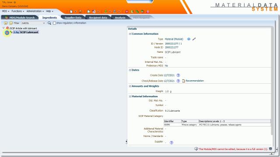The image size is (280, 157).
Task: Open the Administration menu
Action: 35,11
